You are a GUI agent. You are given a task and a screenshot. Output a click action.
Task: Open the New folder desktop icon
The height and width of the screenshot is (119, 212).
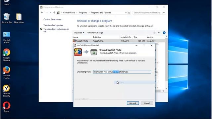click(19, 18)
